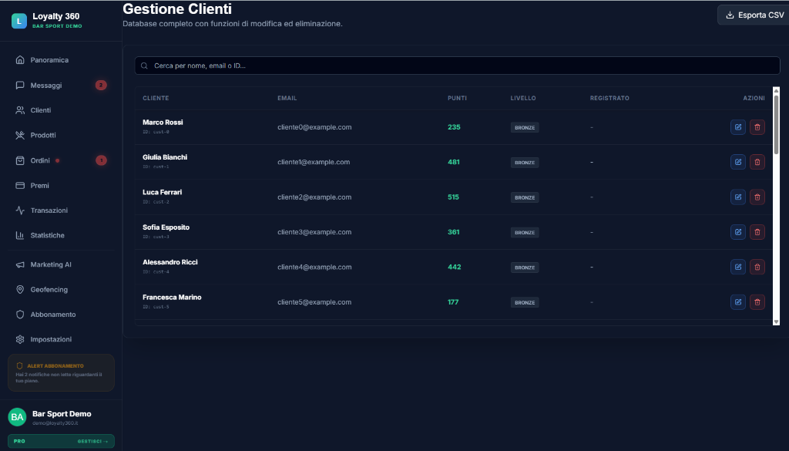Click the edit icon for Alessandro Ricci

point(737,267)
